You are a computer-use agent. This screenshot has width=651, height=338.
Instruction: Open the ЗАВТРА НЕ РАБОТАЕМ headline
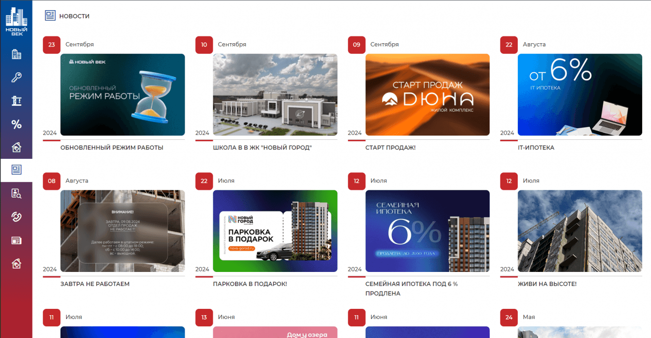click(95, 284)
